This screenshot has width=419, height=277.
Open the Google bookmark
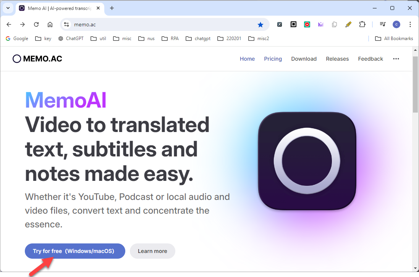click(x=17, y=39)
